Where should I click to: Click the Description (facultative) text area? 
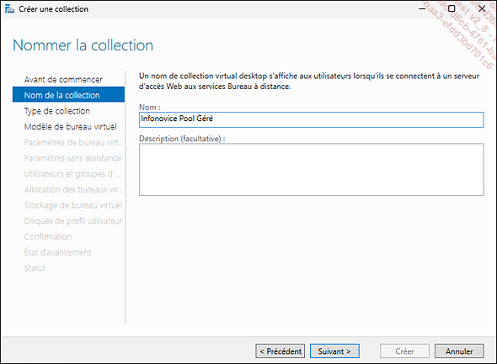tap(312, 170)
